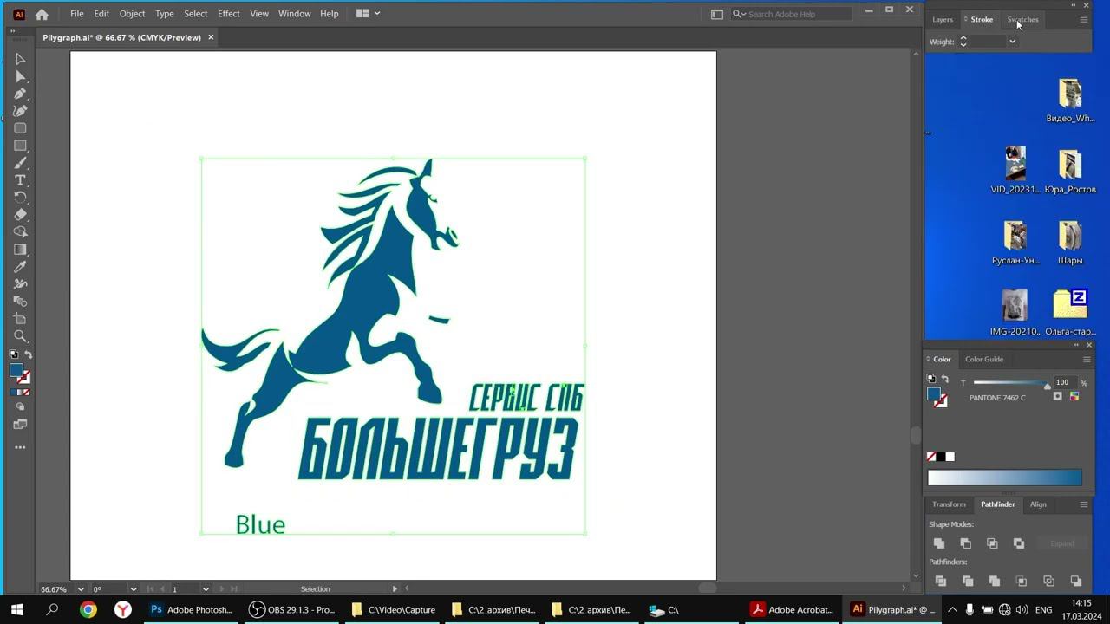The image size is (1110, 624).
Task: Click Minus Back pathfinder icon
Action: [1076, 581]
